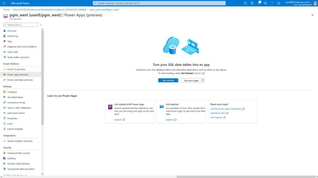
Task: Click the Locks padlock icon
Action: click(4, 124)
